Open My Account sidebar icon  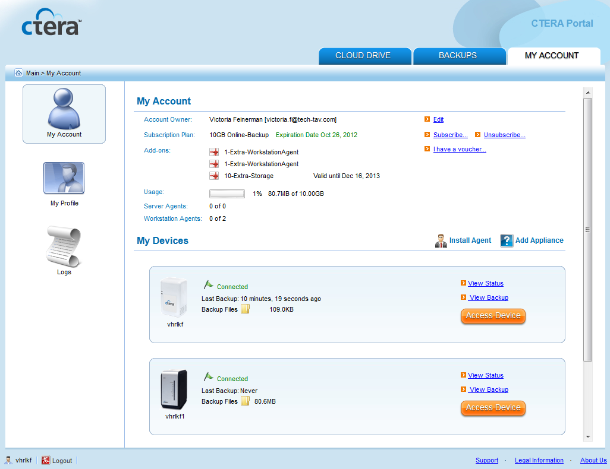click(64, 114)
